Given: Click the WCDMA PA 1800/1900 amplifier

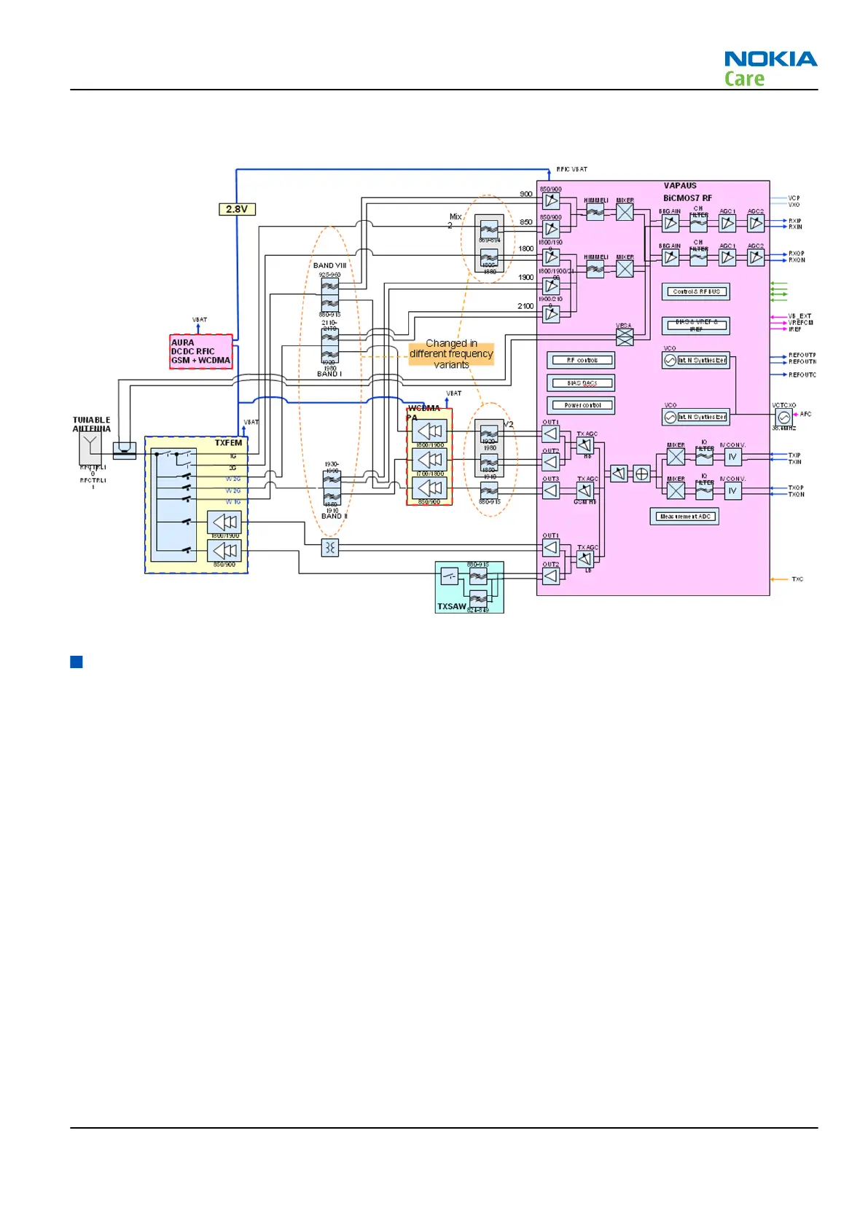Looking at the screenshot, I should [429, 431].
